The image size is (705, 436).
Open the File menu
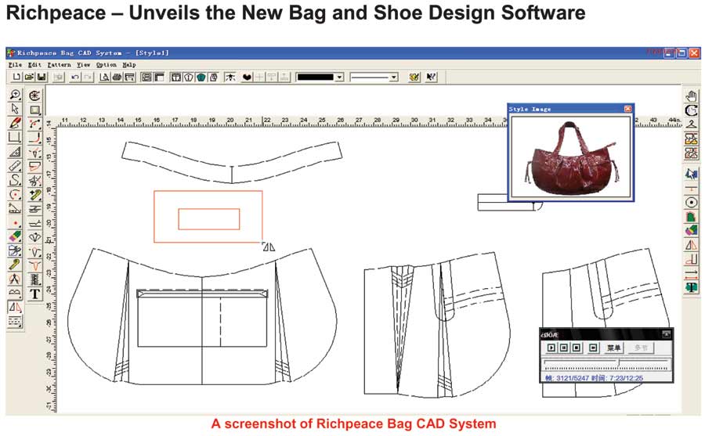point(15,65)
